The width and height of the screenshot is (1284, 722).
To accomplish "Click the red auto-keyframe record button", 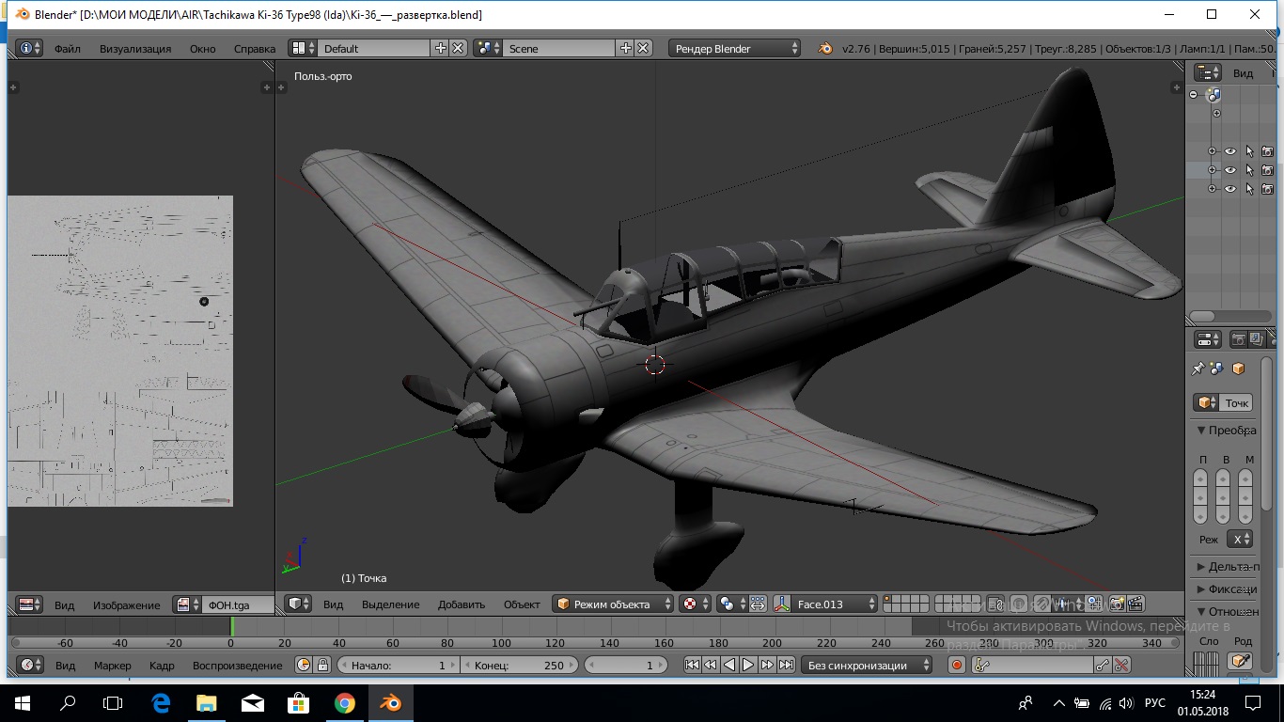I will 957,665.
